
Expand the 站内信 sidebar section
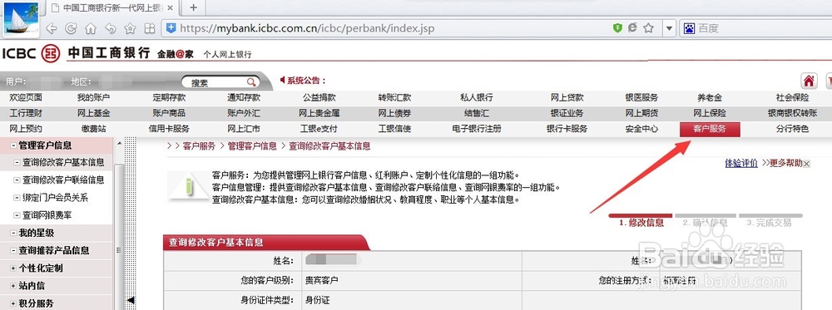(x=14, y=286)
